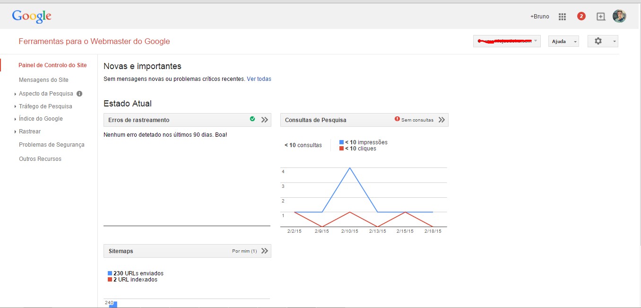Click green check icon in Erros de rastreamento

[x=252, y=119]
